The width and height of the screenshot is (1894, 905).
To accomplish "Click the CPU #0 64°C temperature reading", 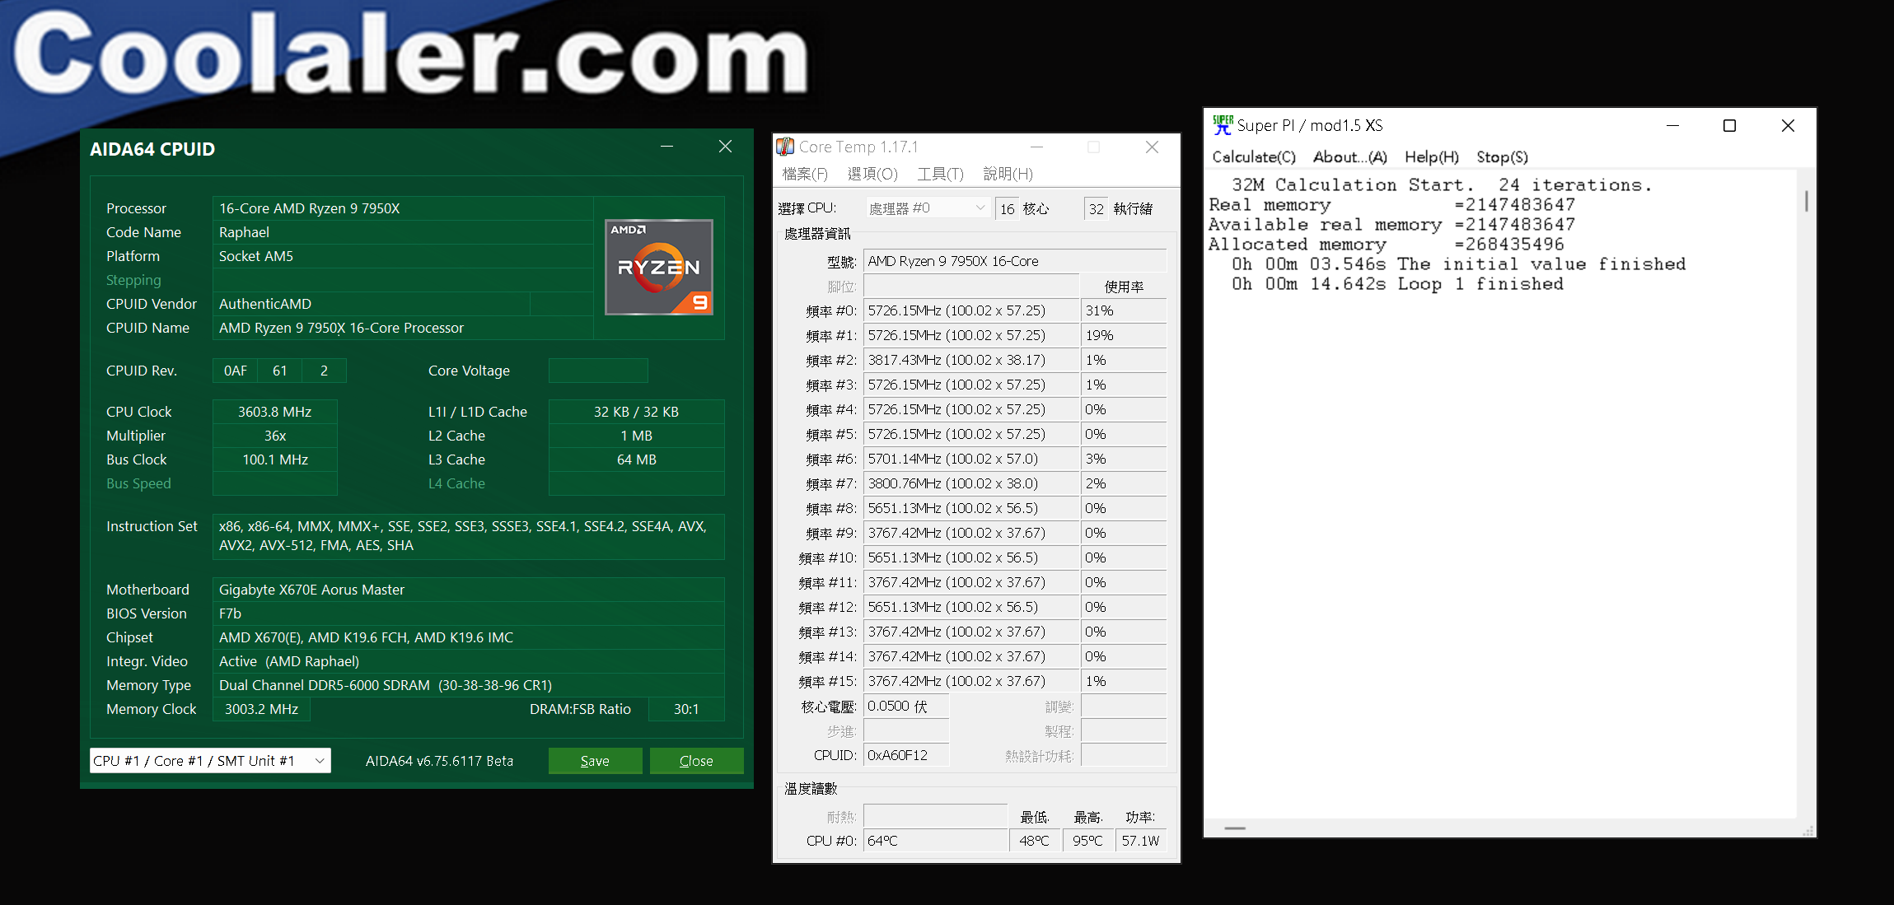I will [935, 841].
